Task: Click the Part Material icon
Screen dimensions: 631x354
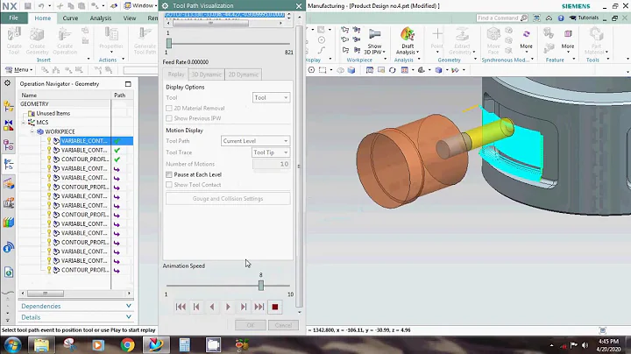Action: 596,40
